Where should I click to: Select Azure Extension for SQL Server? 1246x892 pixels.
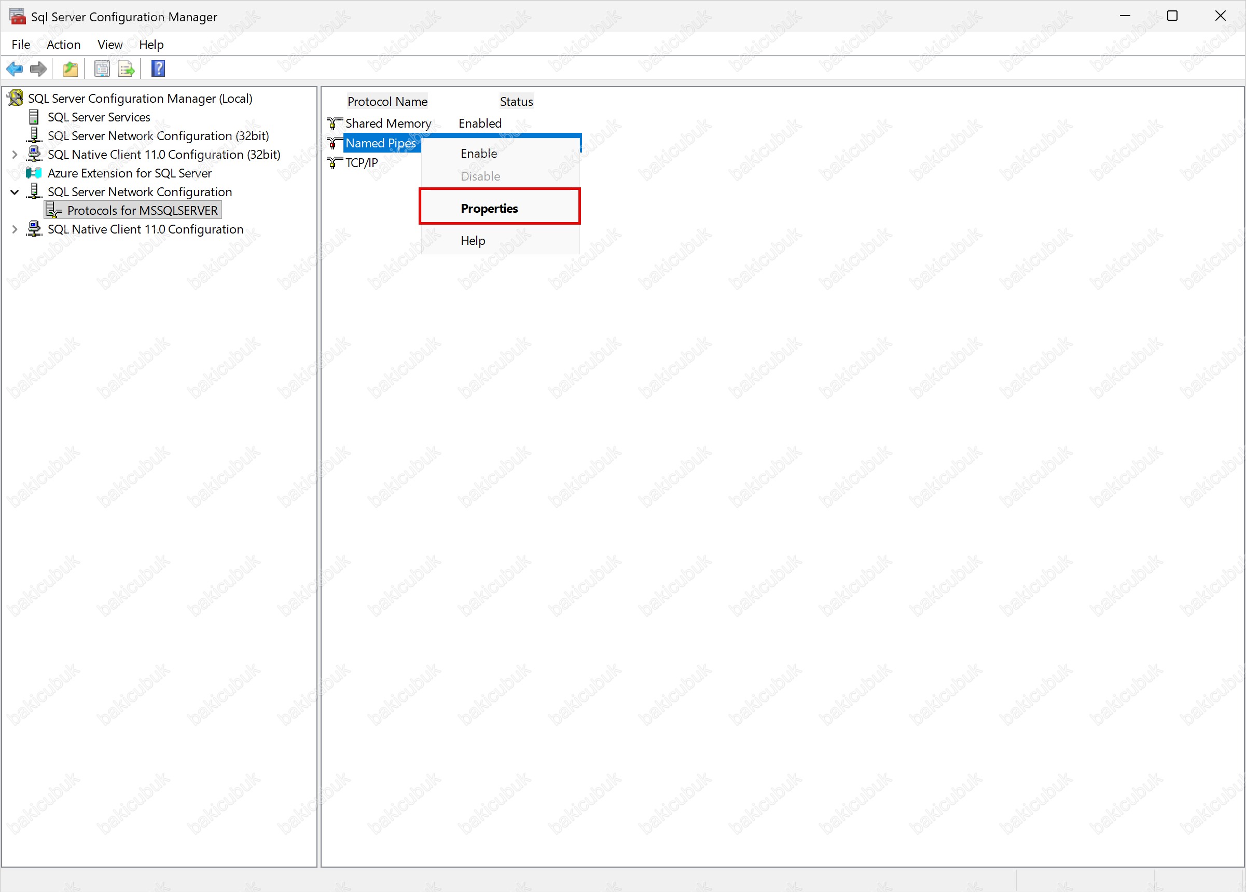tap(130, 173)
